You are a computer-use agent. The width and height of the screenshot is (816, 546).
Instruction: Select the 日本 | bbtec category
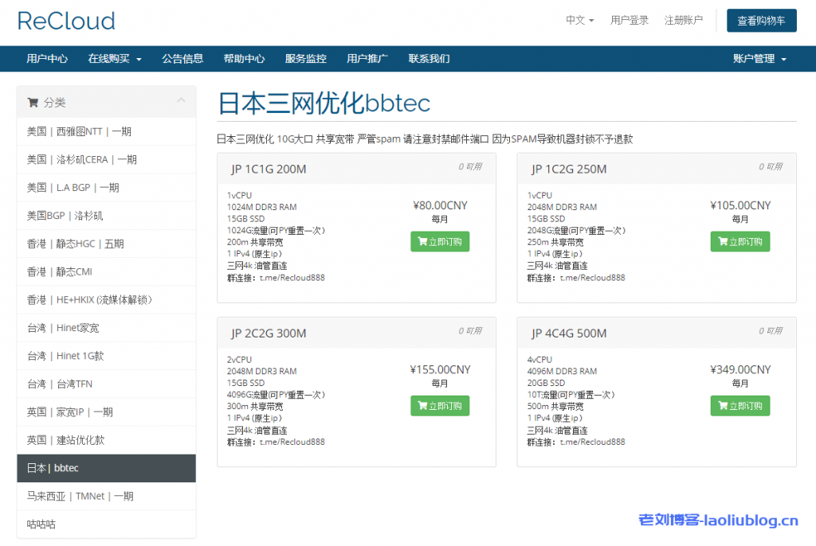(x=106, y=468)
